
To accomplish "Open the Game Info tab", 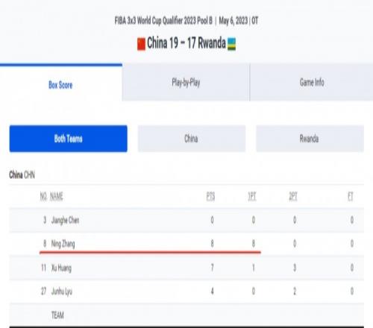I will click(x=312, y=83).
